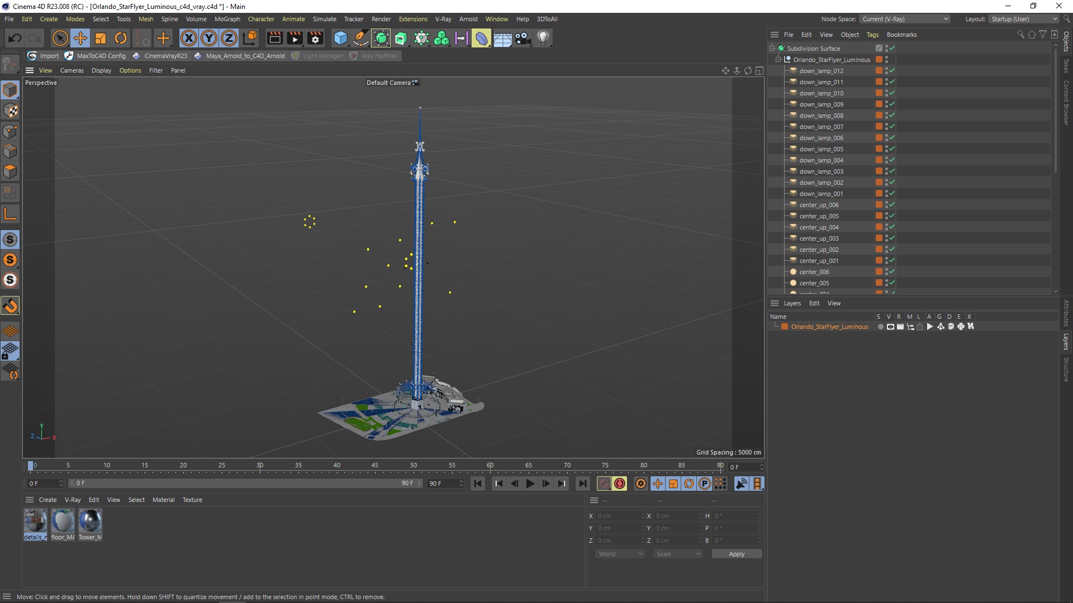Open Material Manager Texture menu
1073x603 pixels.
(192, 500)
